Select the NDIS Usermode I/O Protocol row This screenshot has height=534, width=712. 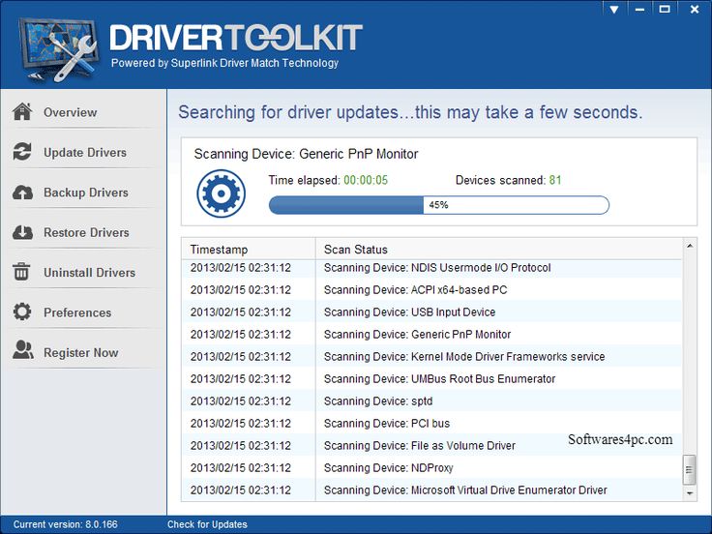point(431,267)
